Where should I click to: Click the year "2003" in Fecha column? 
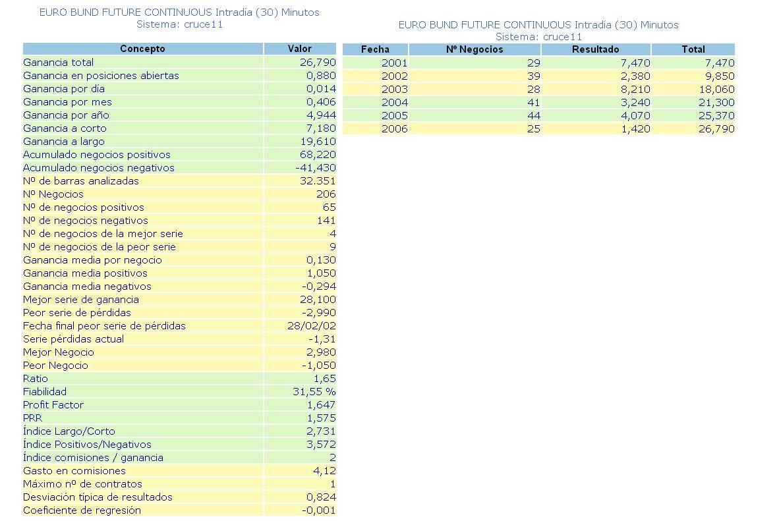395,89
